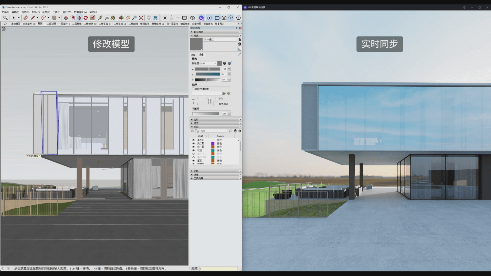Switch to the 选择 tab in materials
The width and height of the screenshot is (491, 276).
(193, 55)
